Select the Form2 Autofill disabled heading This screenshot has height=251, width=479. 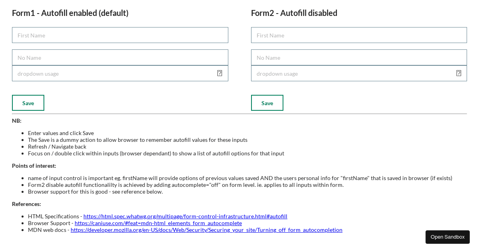pyautogui.click(x=294, y=13)
